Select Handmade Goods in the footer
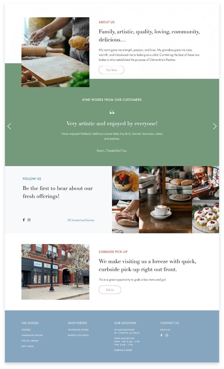The image size is (224, 369). point(32,335)
